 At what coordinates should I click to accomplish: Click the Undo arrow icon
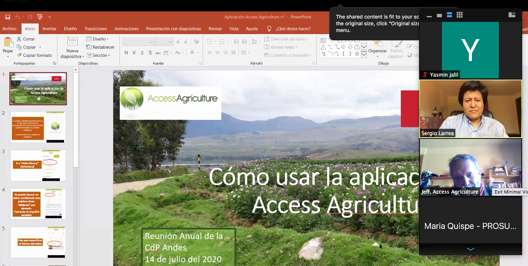click(18, 17)
